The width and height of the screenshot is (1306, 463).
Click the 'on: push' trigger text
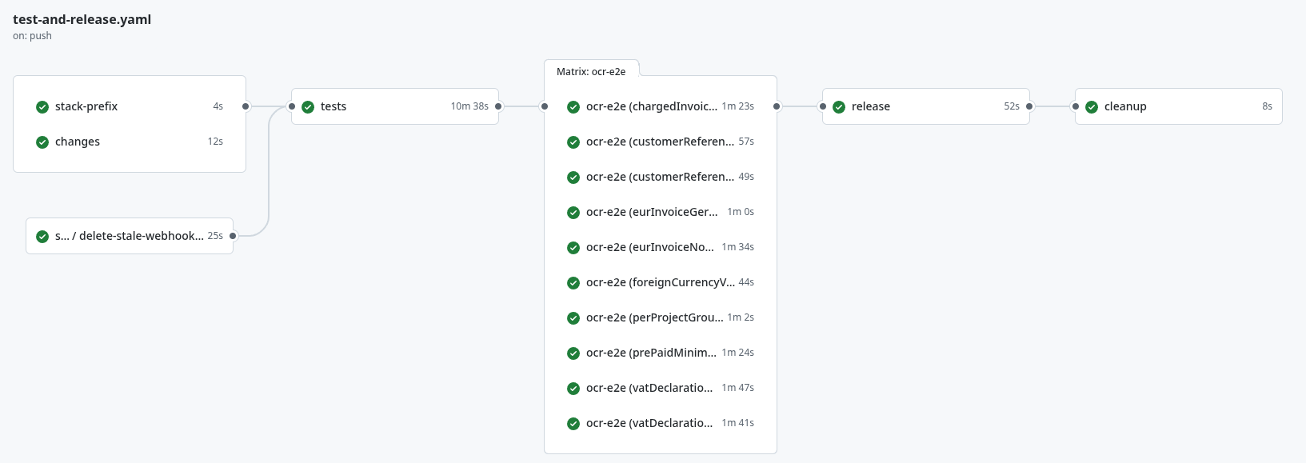[32, 36]
